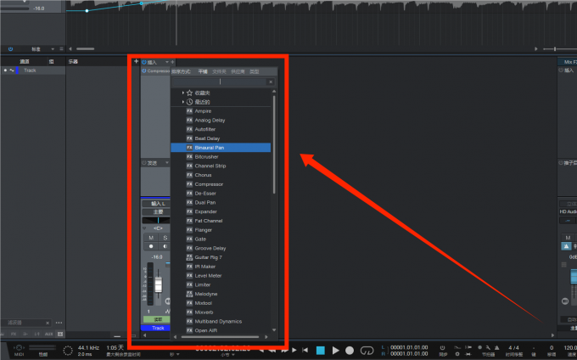Add insert using the plus button

pyautogui.click(x=172, y=62)
